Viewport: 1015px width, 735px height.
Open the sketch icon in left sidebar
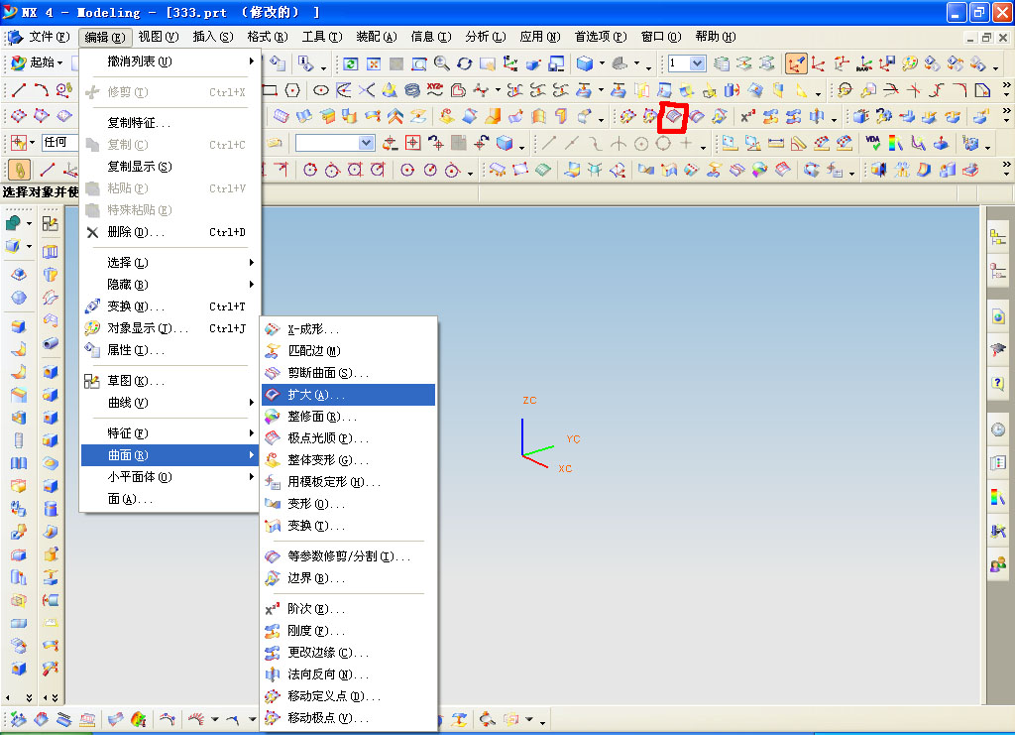(50, 223)
